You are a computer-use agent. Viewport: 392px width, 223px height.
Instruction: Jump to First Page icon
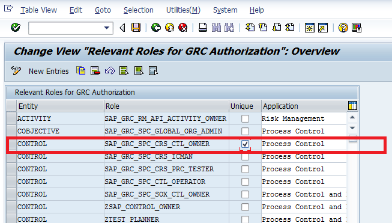pyautogui.click(x=250, y=27)
